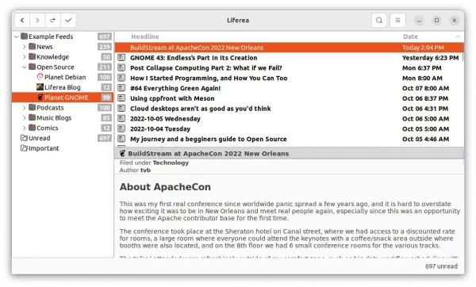Viewport: 476px width, 287px height.
Task: Click the About ApacheCon heading
Action: click(165, 187)
